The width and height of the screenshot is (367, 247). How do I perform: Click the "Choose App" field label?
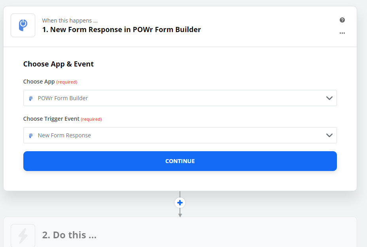point(39,82)
